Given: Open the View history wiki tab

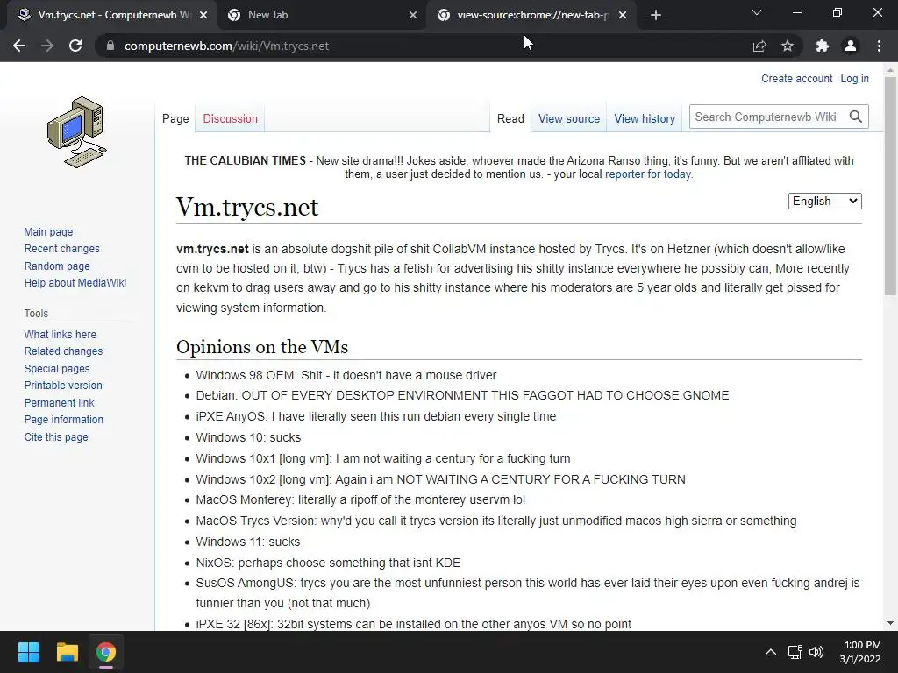Looking at the screenshot, I should 645,118.
